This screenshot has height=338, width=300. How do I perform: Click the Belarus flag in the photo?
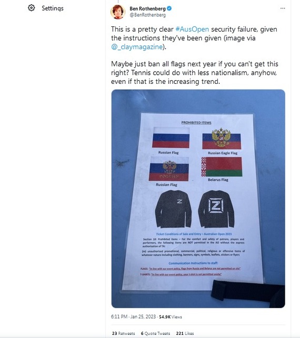(x=222, y=167)
